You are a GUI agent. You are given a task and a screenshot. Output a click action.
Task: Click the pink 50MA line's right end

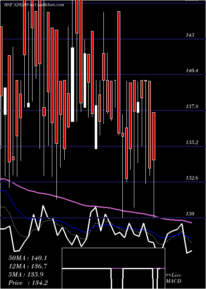pyautogui.click(x=191, y=223)
